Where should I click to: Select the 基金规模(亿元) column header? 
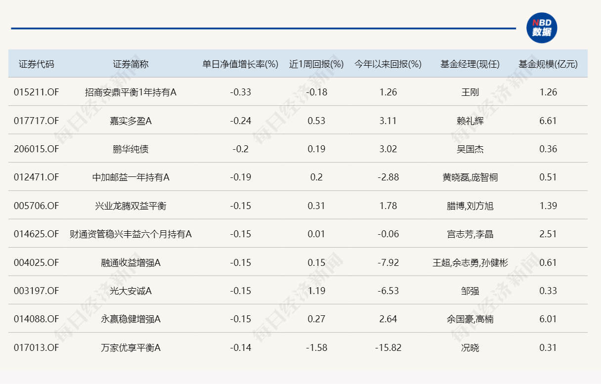pyautogui.click(x=548, y=64)
